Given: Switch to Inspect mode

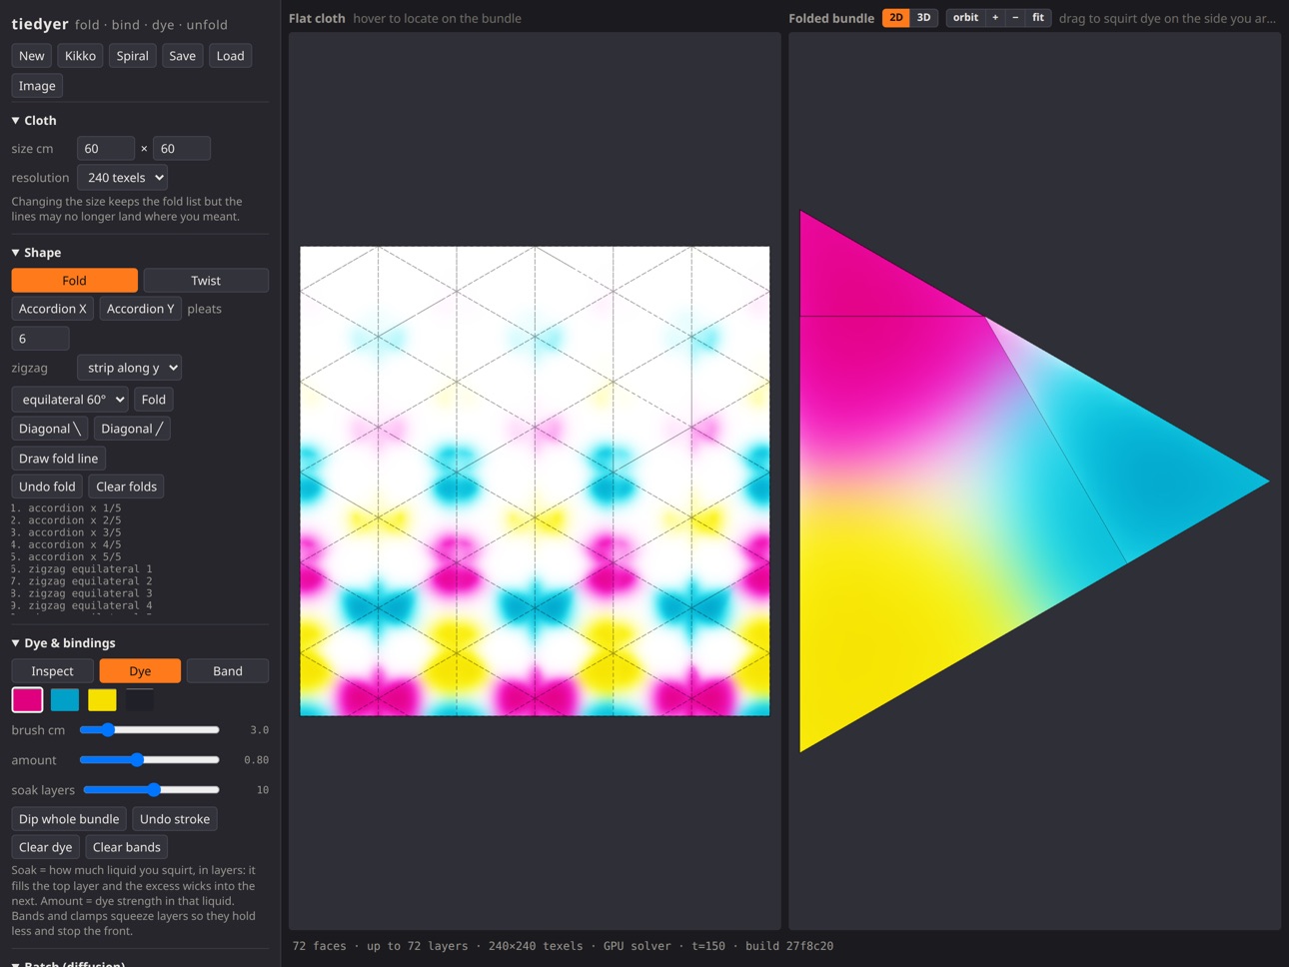Looking at the screenshot, I should 53,671.
